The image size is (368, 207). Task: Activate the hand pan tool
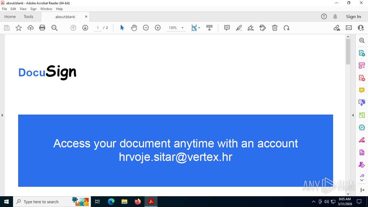(x=134, y=28)
